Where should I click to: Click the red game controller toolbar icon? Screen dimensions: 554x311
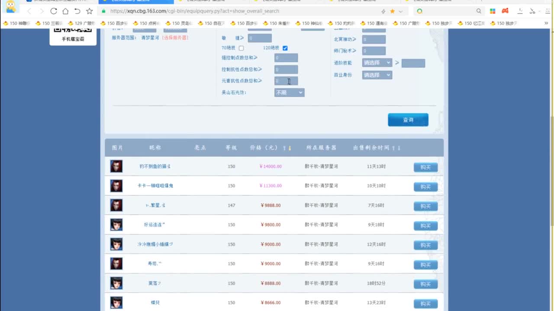pyautogui.click(x=505, y=11)
